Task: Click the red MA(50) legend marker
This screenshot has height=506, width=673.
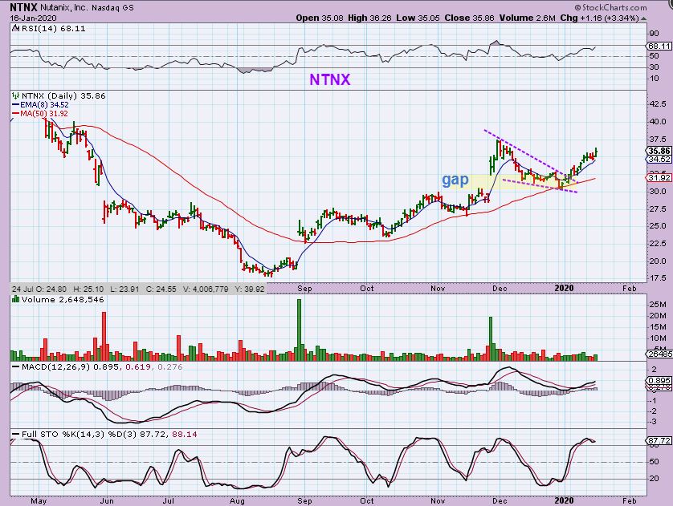Action: pos(14,112)
